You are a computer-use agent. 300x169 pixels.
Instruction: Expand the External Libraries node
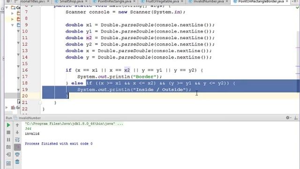pyautogui.click(x=7, y=108)
